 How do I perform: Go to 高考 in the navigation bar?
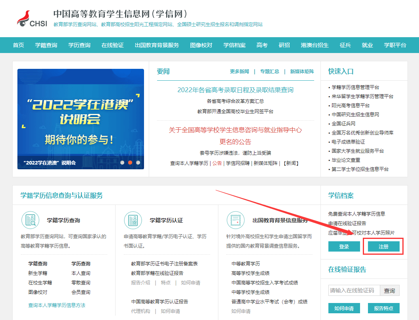tap(262, 45)
